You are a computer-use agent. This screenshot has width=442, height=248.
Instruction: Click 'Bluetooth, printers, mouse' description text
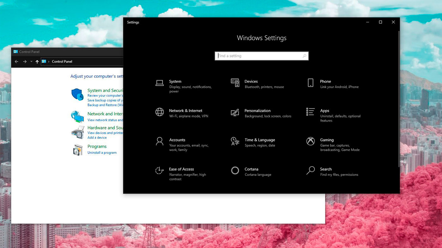[x=264, y=87]
